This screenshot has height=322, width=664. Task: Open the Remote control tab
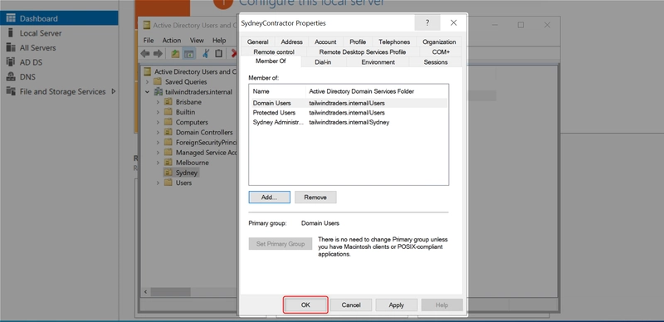pos(274,52)
